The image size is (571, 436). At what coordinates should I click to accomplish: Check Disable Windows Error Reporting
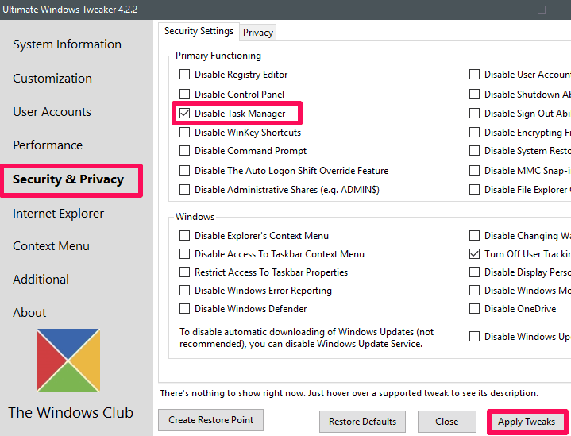(x=184, y=291)
